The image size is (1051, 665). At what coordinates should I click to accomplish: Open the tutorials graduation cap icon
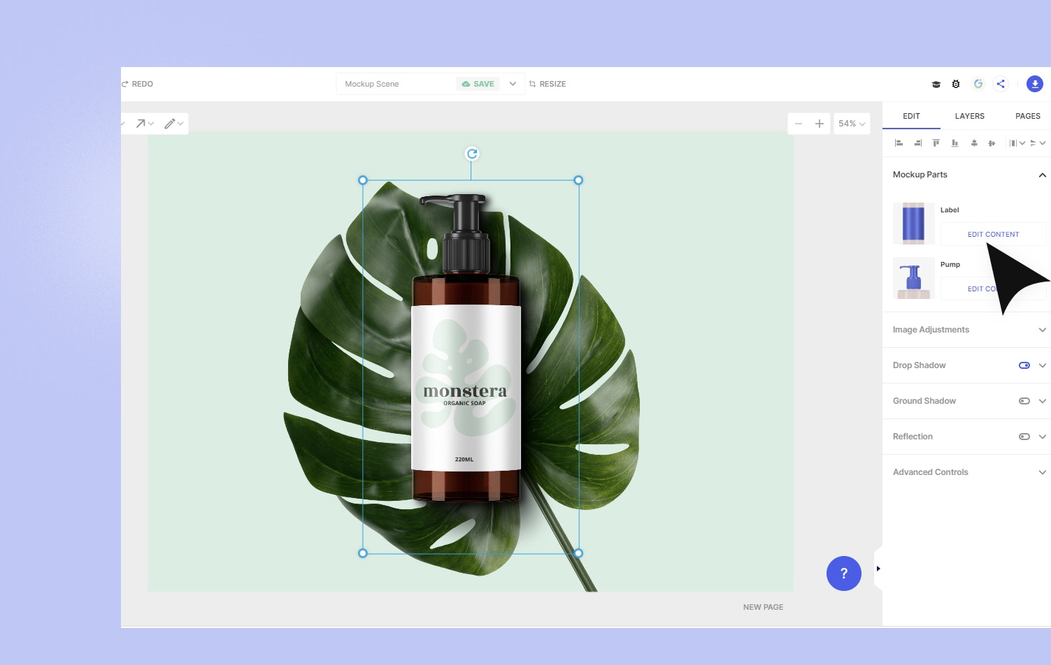[x=936, y=85]
